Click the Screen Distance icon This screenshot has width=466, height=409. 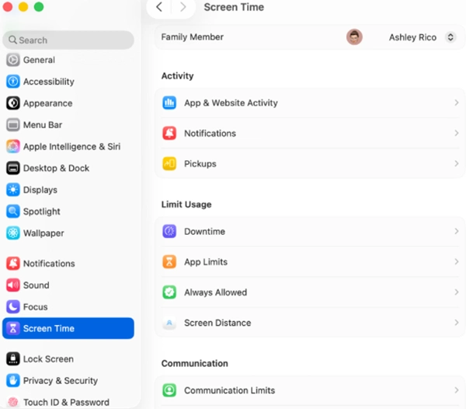click(169, 323)
